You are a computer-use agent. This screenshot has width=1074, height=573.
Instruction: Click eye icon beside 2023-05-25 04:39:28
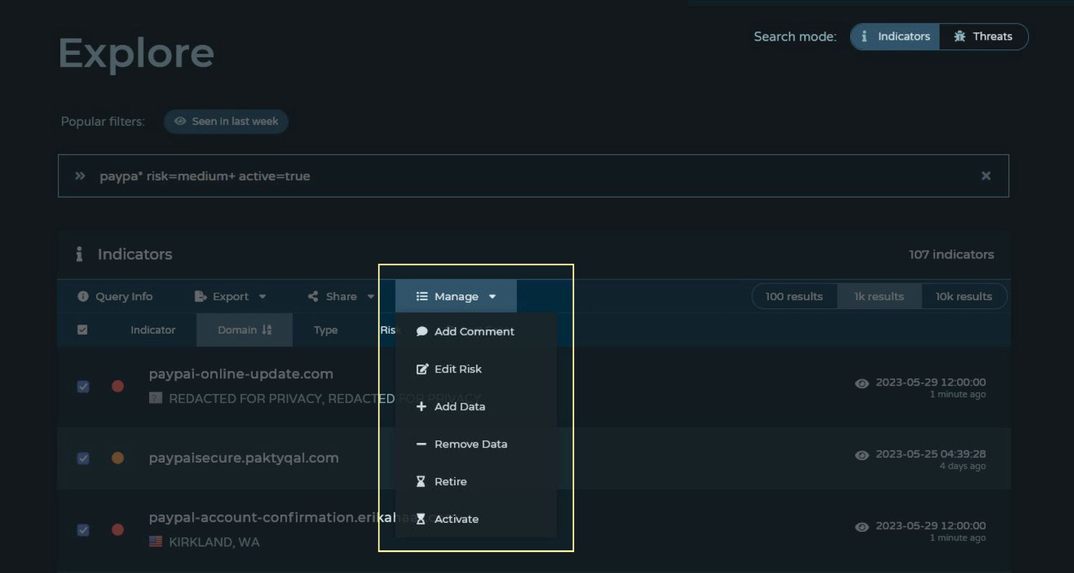[x=862, y=455]
